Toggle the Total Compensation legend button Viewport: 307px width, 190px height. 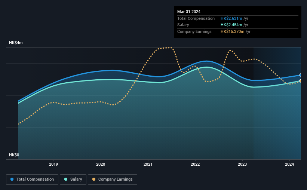tap(32, 180)
